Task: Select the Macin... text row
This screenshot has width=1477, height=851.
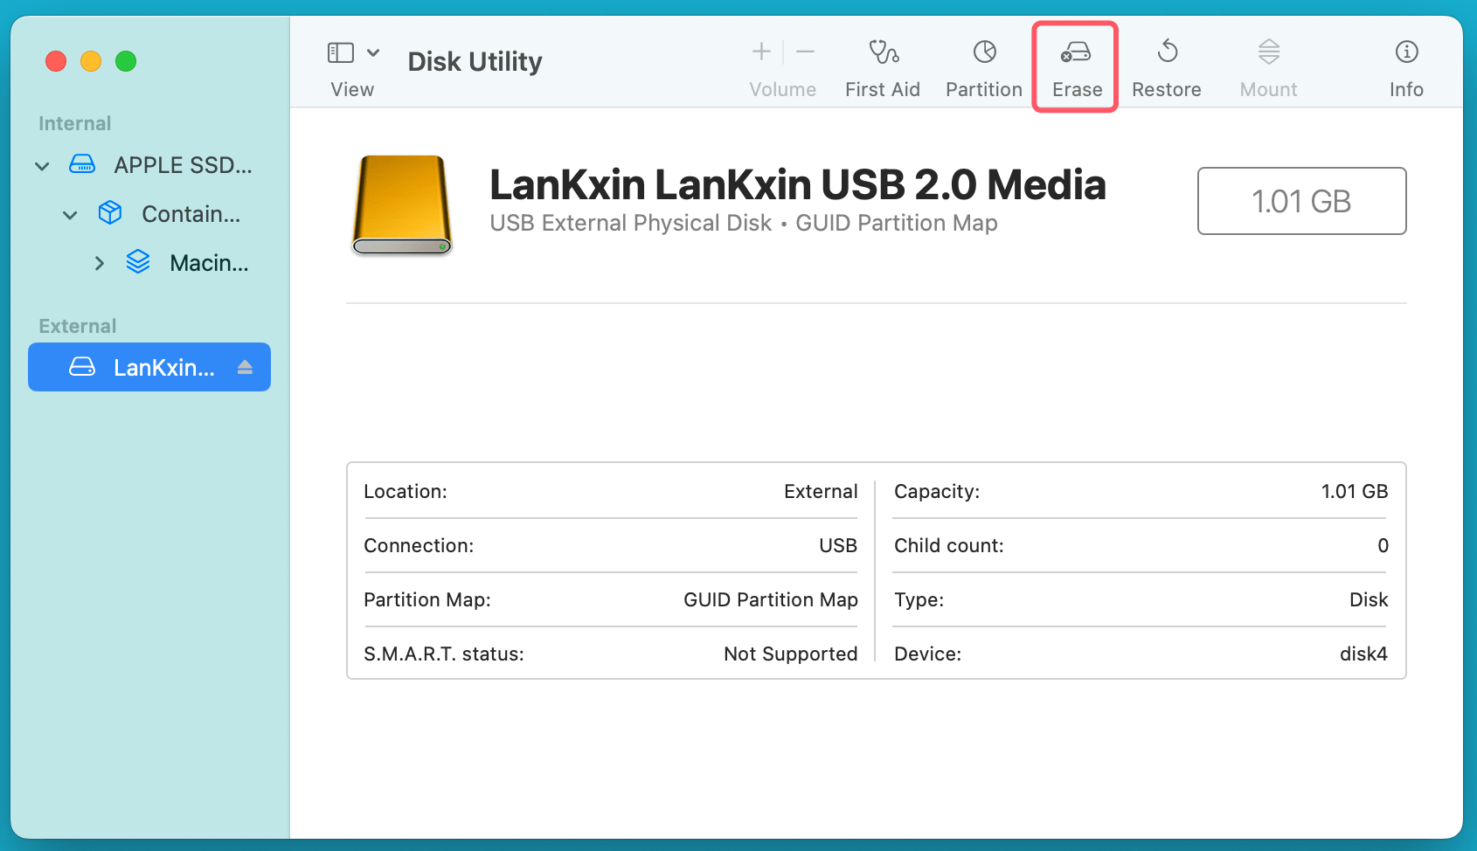Action: coord(209,263)
